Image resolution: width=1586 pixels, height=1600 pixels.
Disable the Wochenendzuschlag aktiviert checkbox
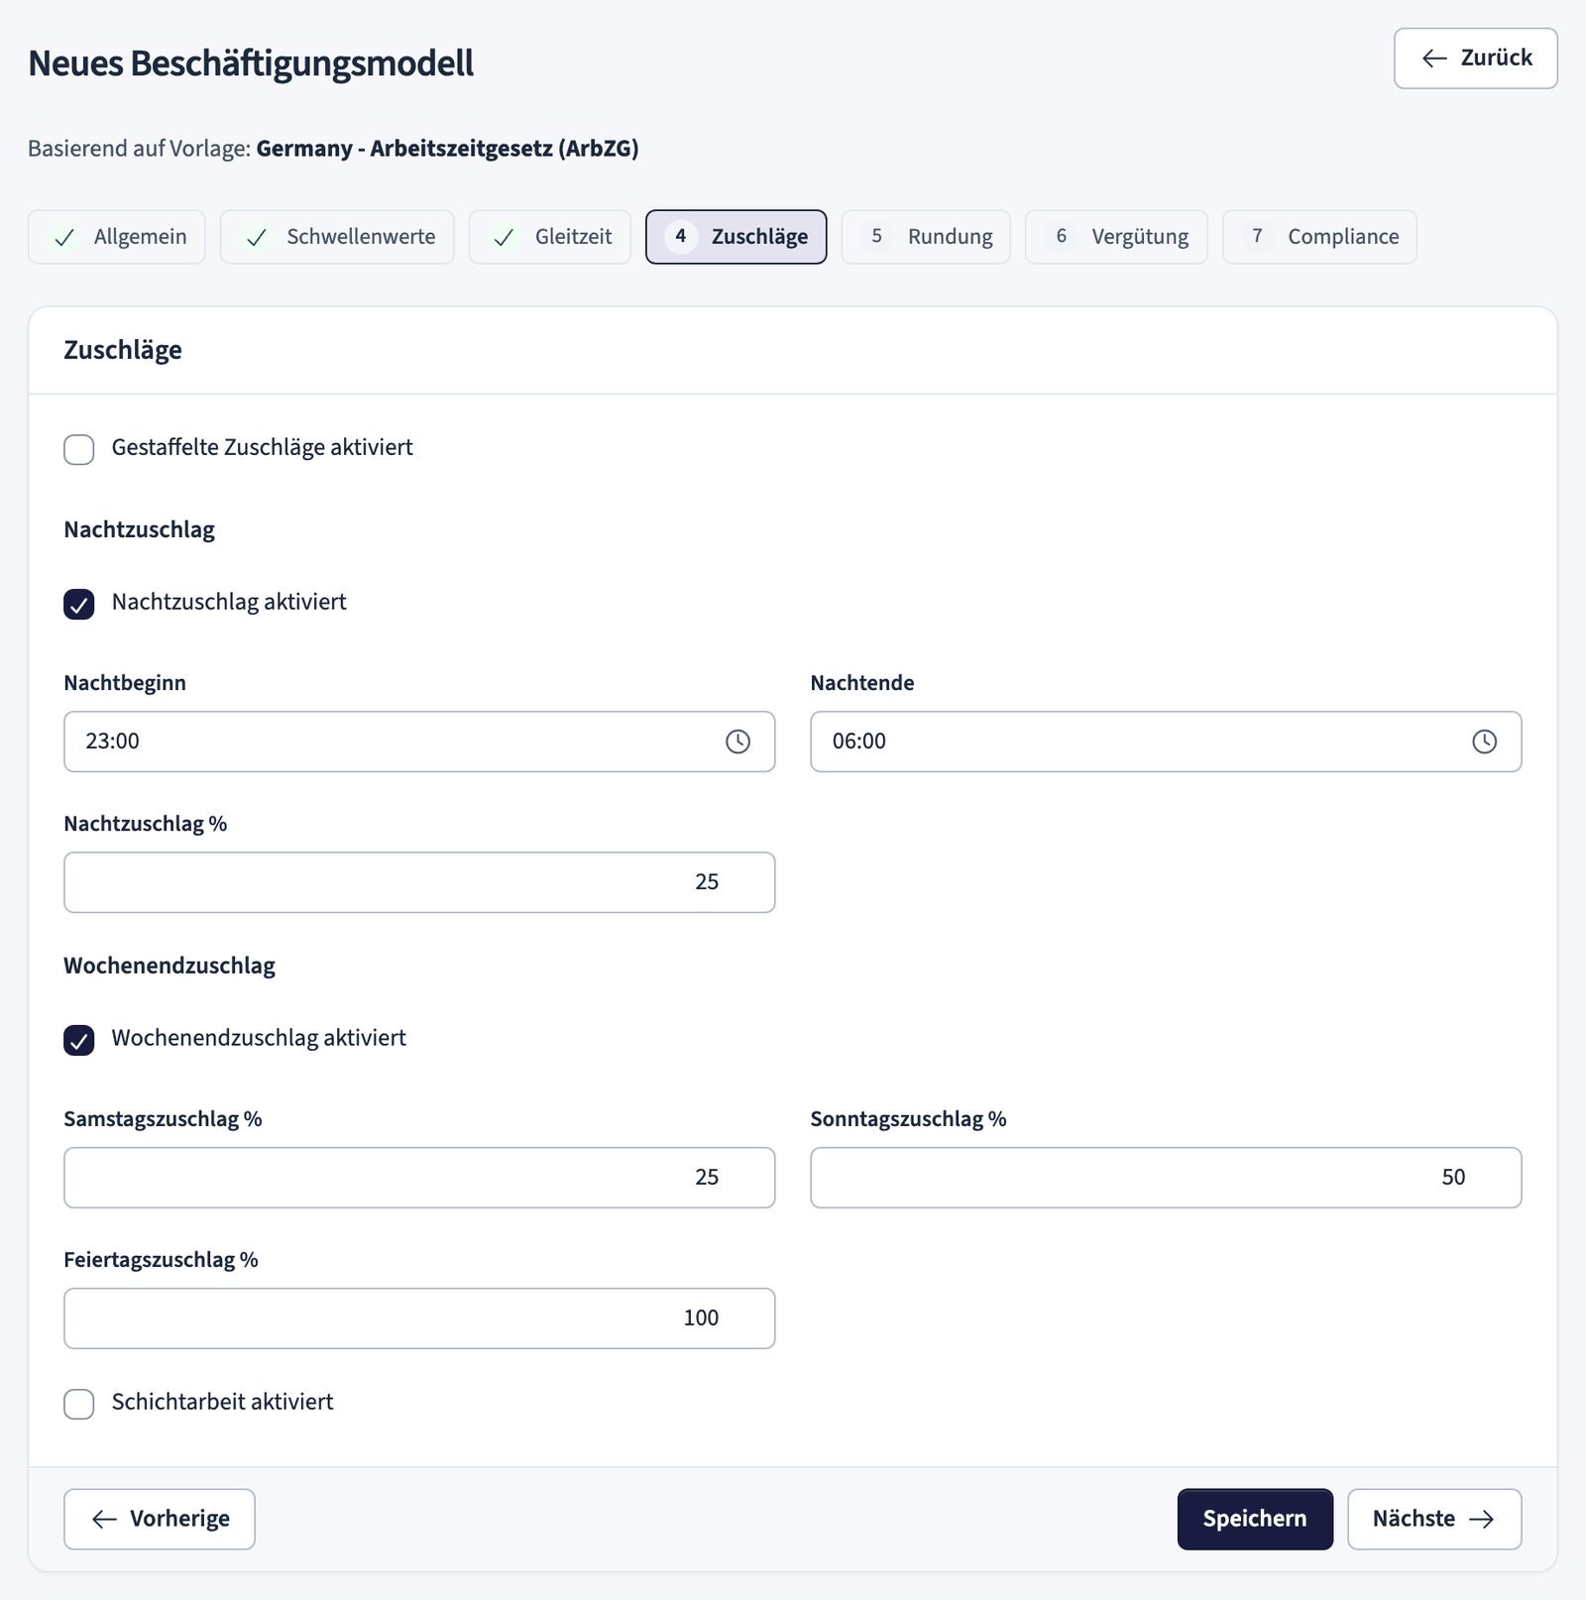pos(79,1040)
